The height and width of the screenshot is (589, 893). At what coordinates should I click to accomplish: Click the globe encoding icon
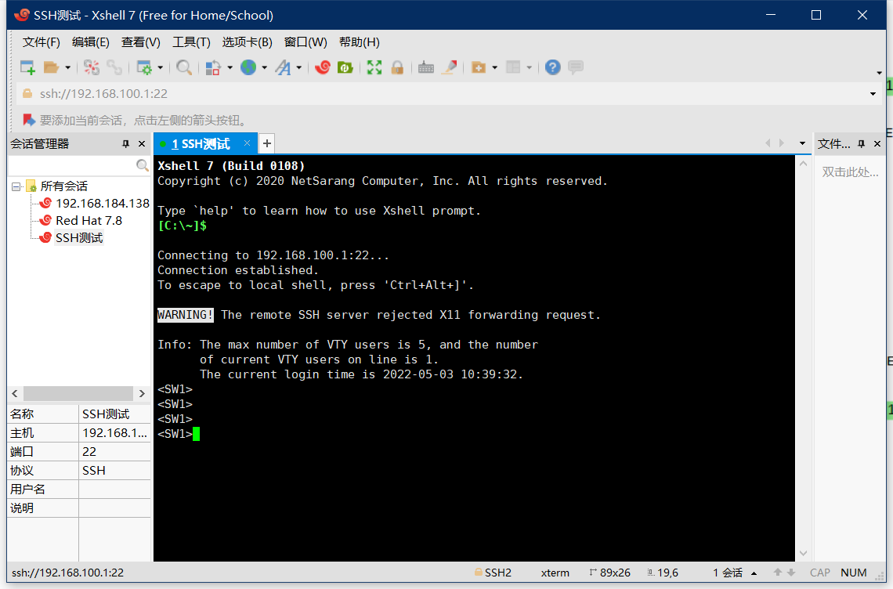[248, 67]
